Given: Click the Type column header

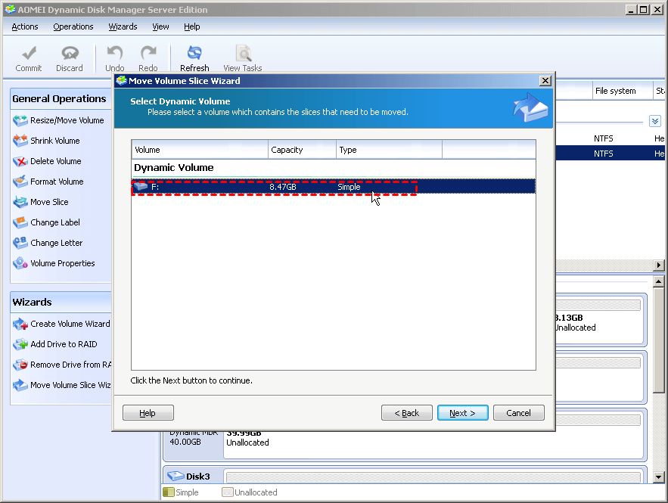Looking at the screenshot, I should click(389, 150).
